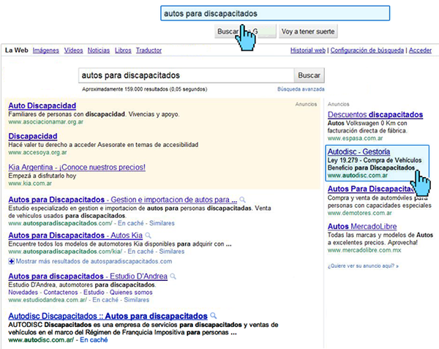
Task: Open 'En caché' for www.autodisc.com.ar result
Action: pyautogui.click(x=94, y=339)
